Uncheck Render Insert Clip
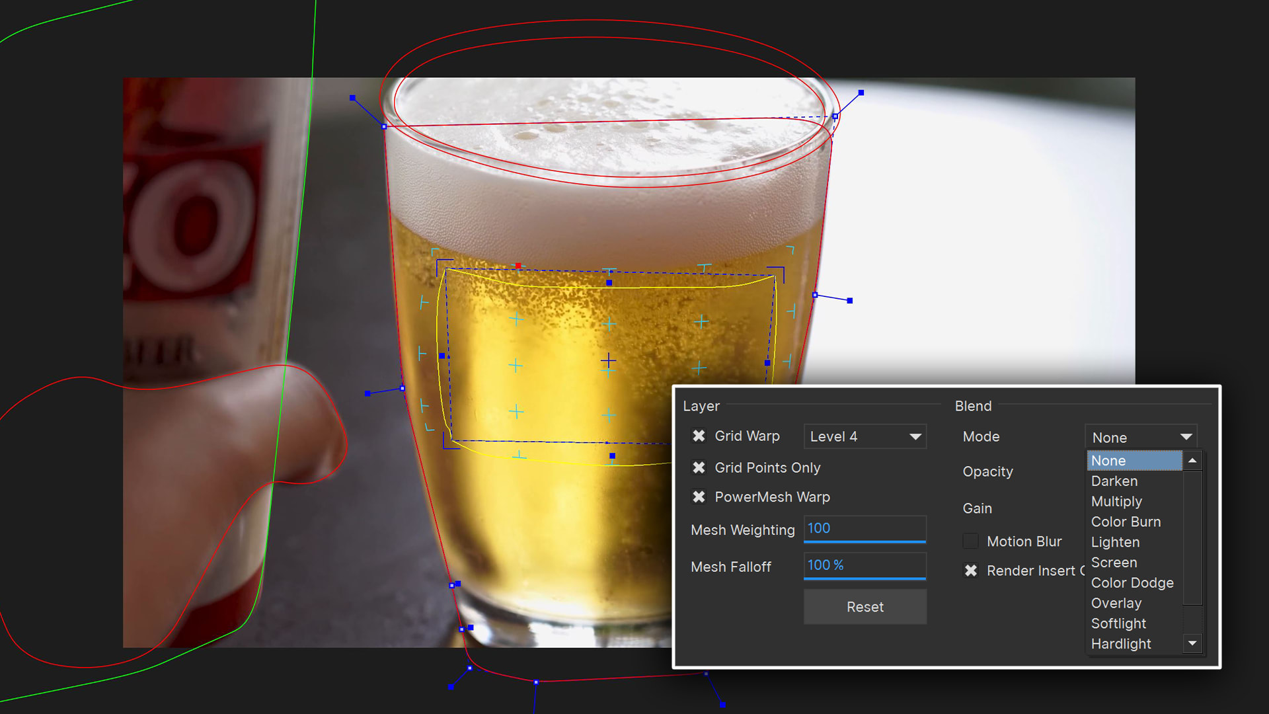Screen dimensions: 1269x714 tap(971, 571)
